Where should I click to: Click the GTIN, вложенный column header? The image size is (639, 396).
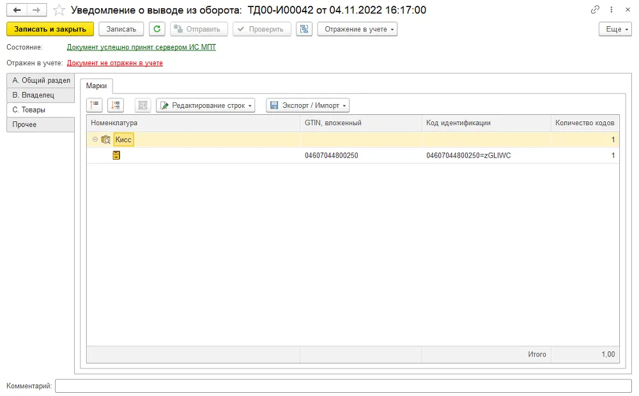pyautogui.click(x=360, y=123)
